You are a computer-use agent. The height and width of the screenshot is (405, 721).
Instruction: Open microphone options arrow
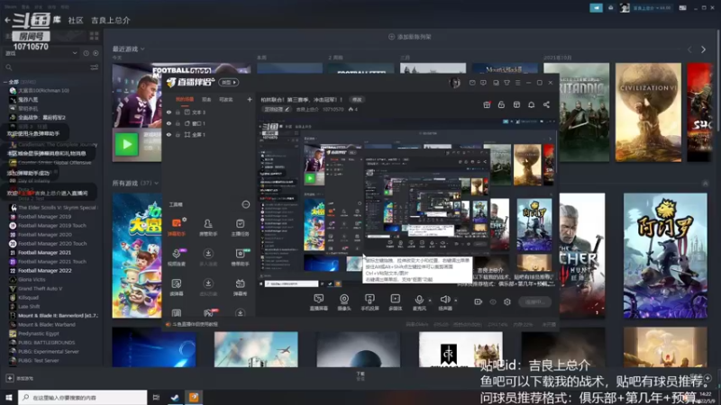tap(430, 301)
